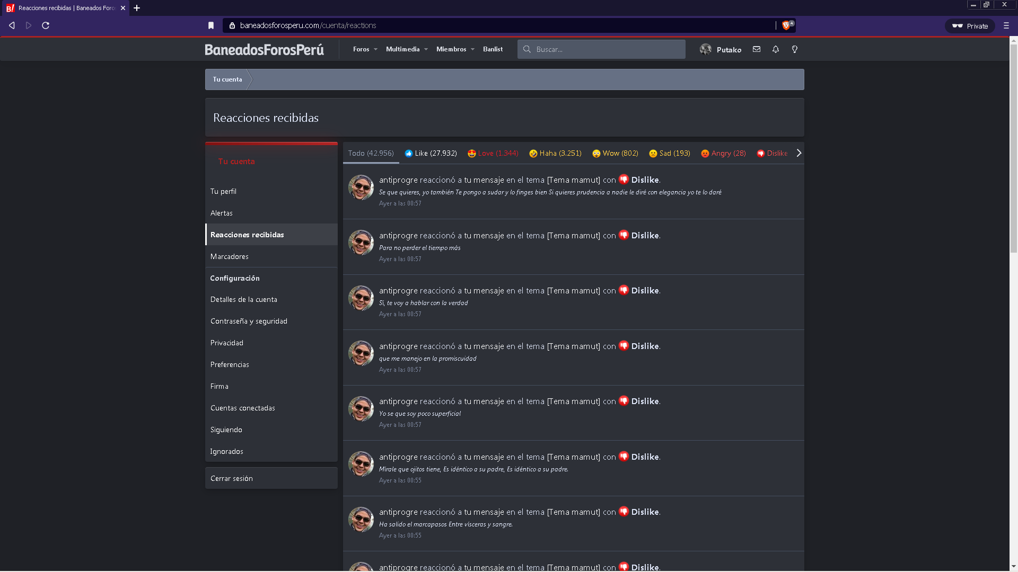
Task: Open Contraseña y seguridad settings
Action: (x=271, y=321)
